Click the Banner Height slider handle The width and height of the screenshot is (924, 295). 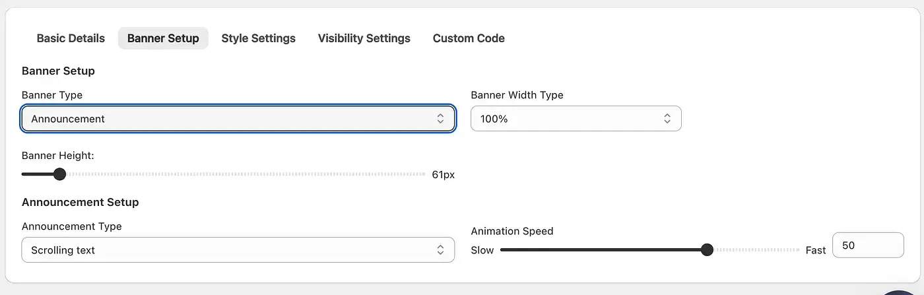click(59, 174)
